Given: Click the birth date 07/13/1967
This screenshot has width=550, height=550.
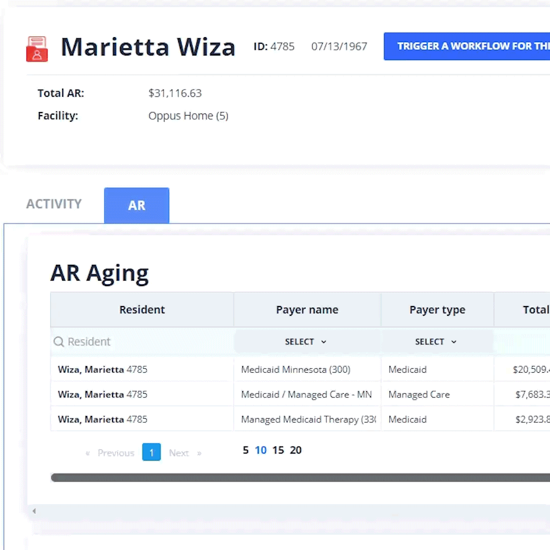Looking at the screenshot, I should 339,46.
